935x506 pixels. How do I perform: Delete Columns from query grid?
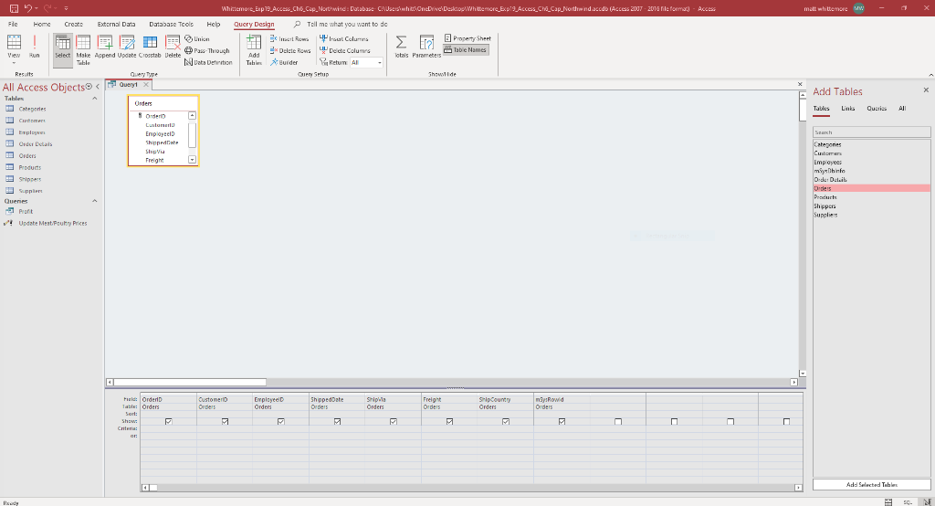(345, 51)
